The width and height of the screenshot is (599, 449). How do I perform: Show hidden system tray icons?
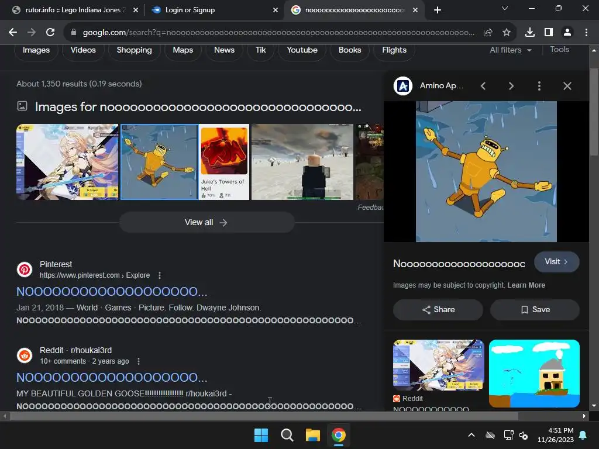471,435
